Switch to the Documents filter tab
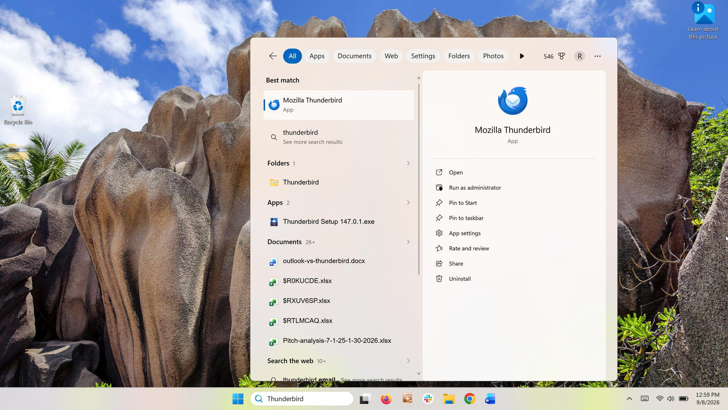Viewport: 728px width, 410px height. (x=354, y=56)
